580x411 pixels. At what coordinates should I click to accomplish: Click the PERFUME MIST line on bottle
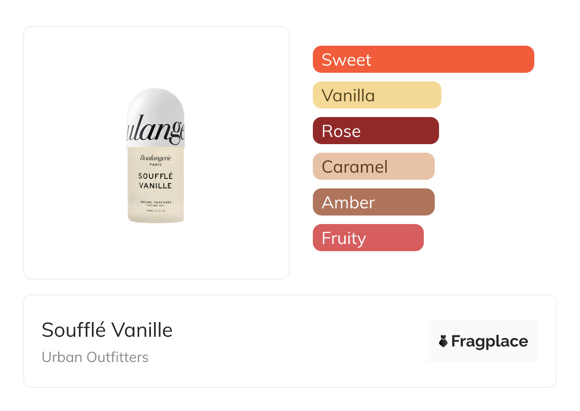tap(156, 205)
